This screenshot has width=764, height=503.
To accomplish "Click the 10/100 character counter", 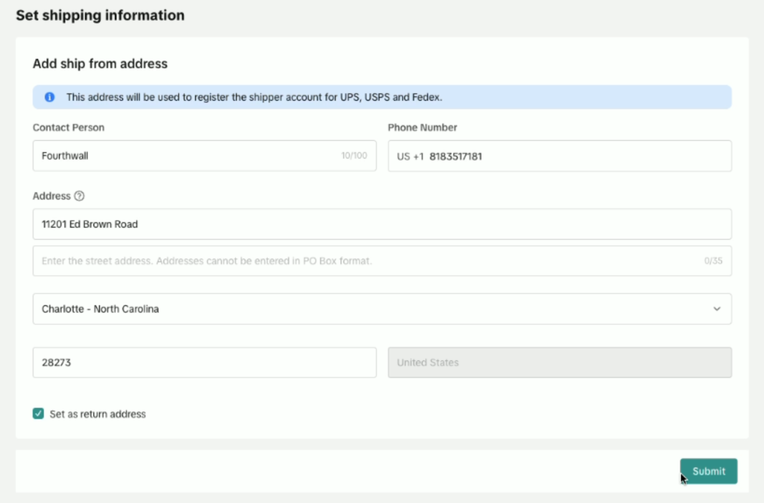I will 354,156.
